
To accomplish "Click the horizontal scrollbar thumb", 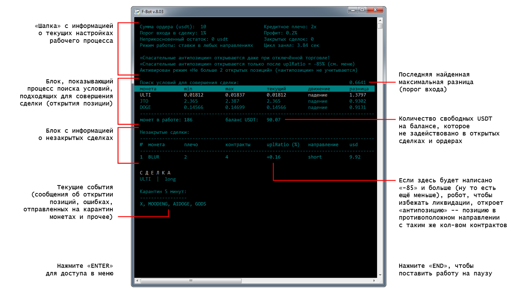I will click(x=191, y=281).
